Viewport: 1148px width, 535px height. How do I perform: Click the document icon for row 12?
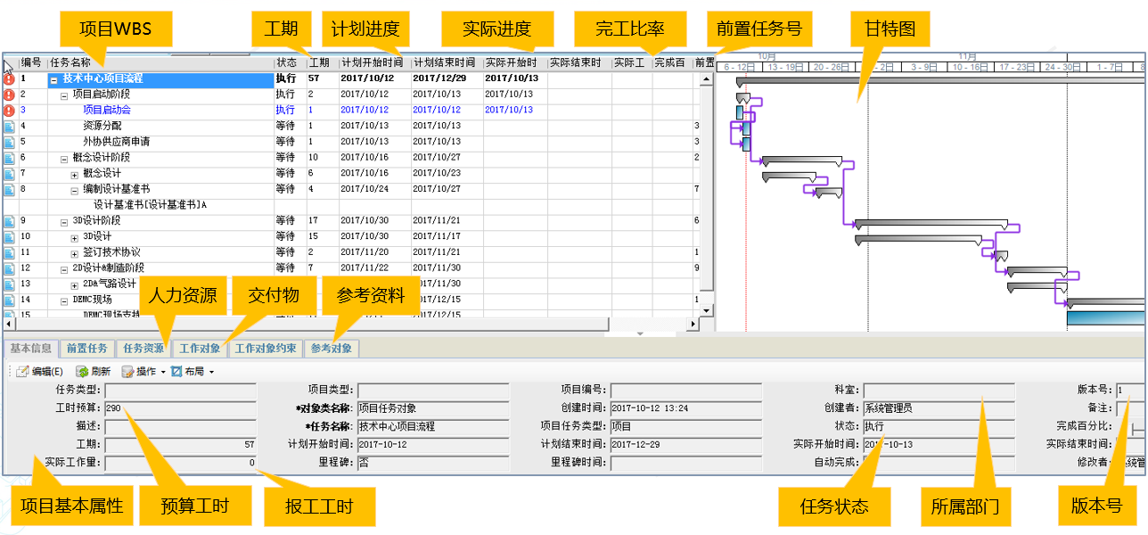coord(9,268)
